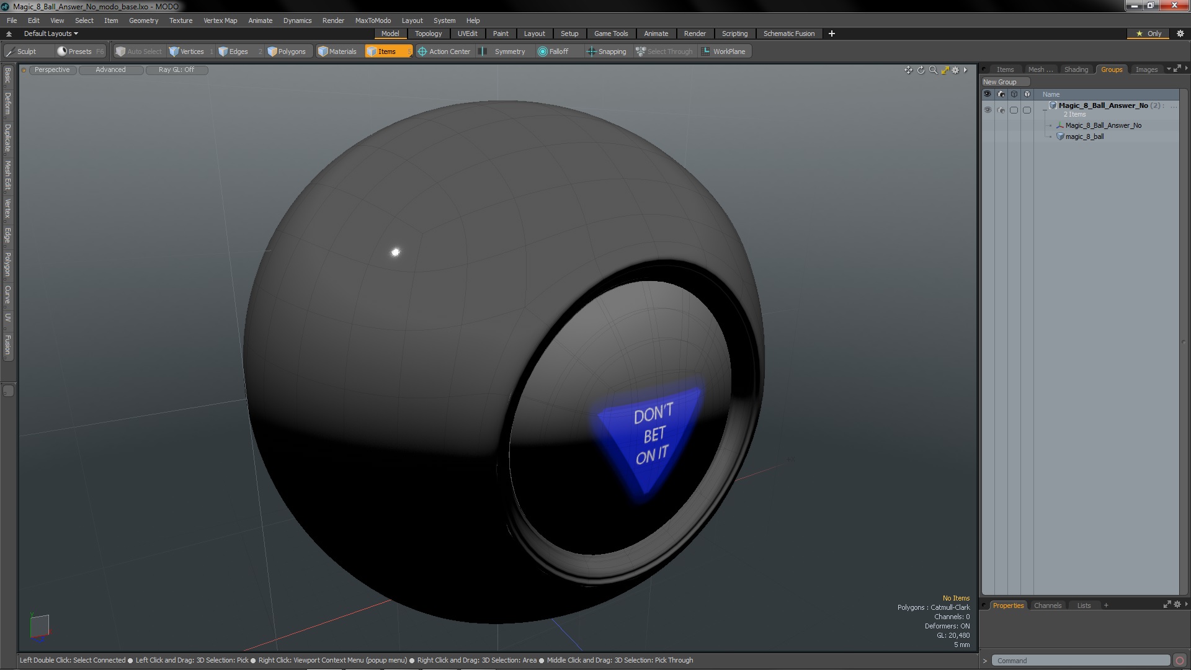Viewport: 1191px width, 670px height.
Task: Click the viewport pan (move) icon
Action: point(908,70)
